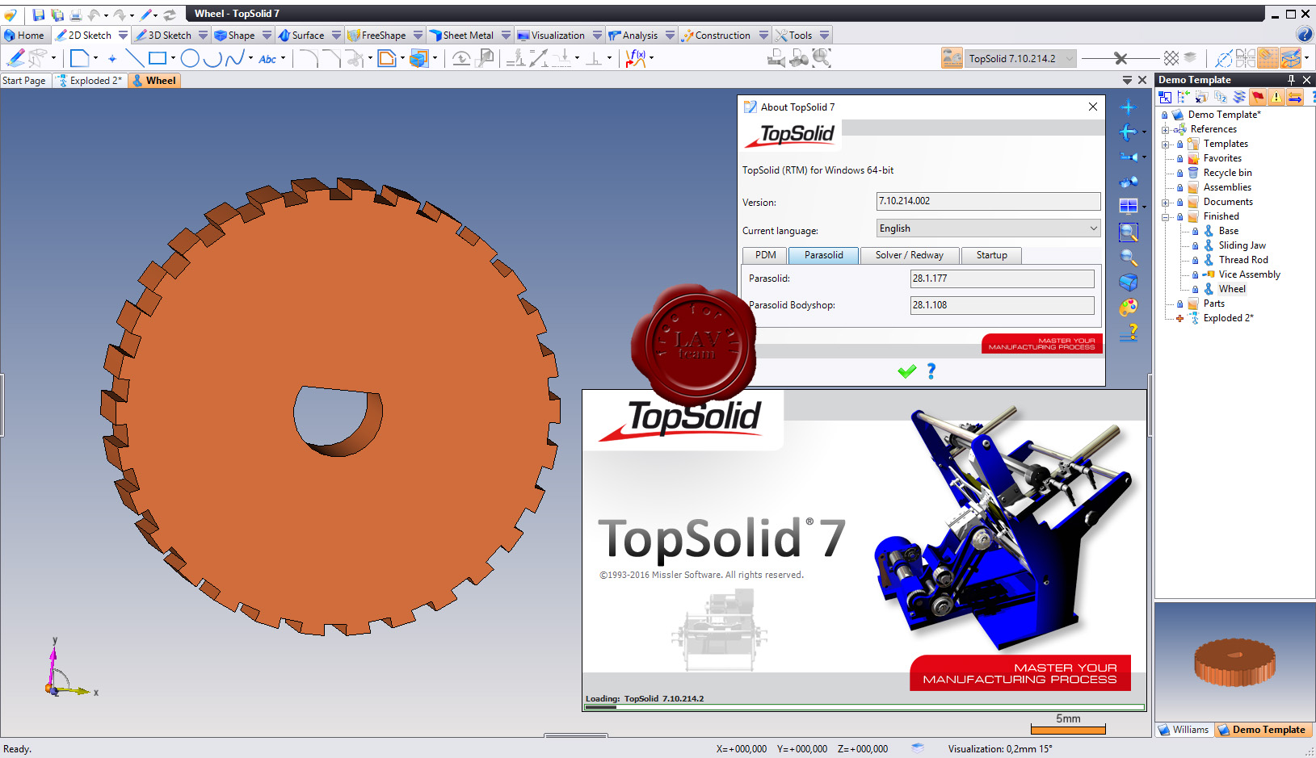Select the Arc sketch tool
Image resolution: width=1316 pixels, height=758 pixels.
click(x=212, y=58)
